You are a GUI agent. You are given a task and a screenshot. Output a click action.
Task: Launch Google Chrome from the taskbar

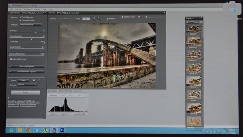[x=28, y=130]
